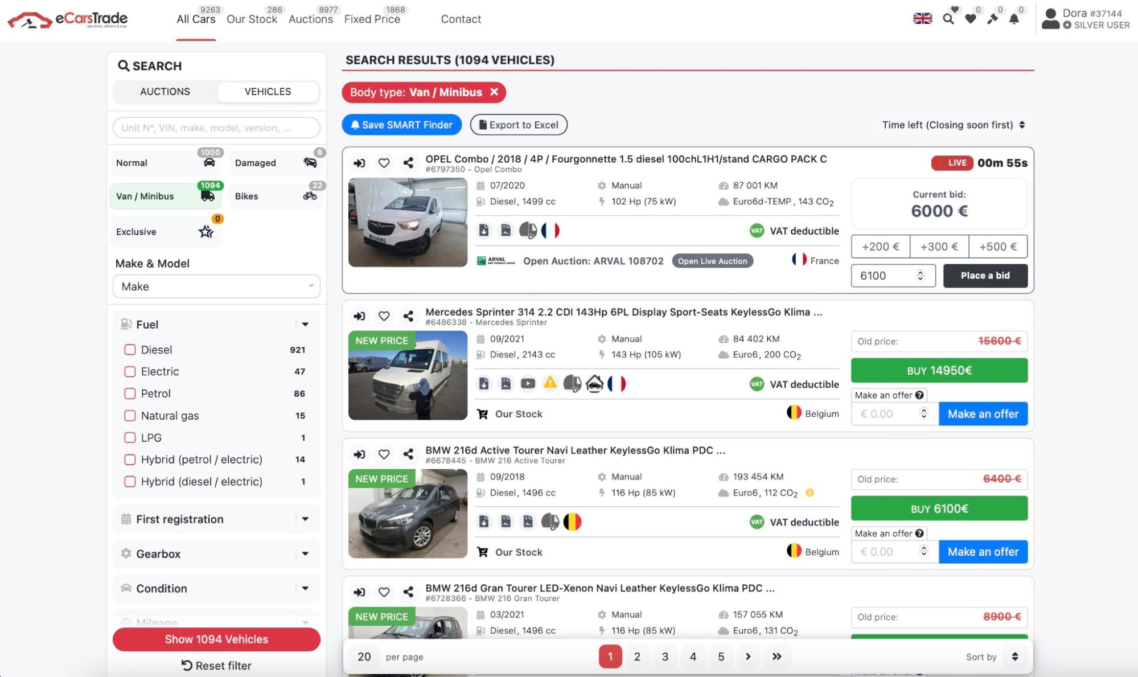Open the Fixed Price menu item
The width and height of the screenshot is (1138, 677).
pyautogui.click(x=372, y=19)
